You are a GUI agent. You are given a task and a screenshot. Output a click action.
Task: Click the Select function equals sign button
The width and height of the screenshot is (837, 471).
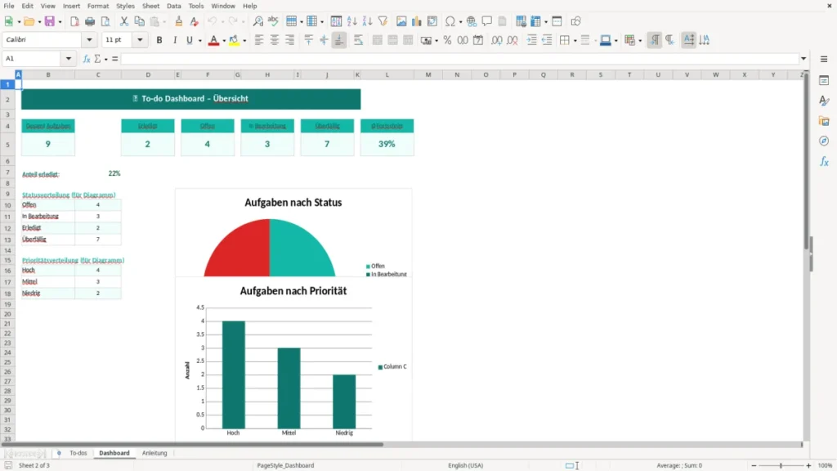pos(114,59)
